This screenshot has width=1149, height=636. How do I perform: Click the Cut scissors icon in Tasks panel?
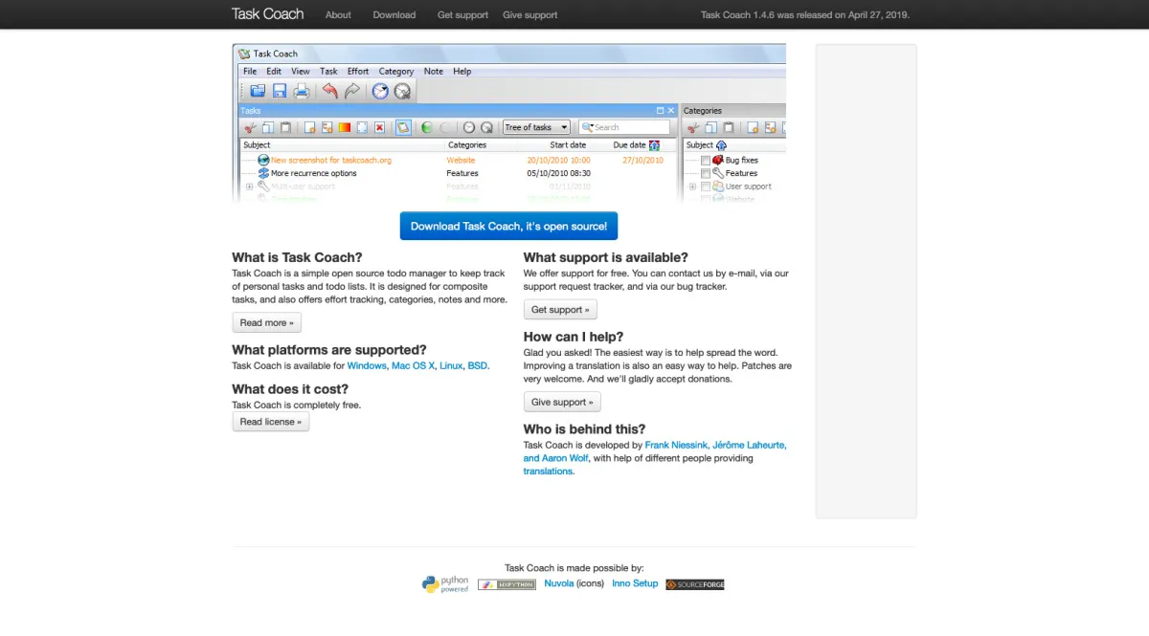click(x=250, y=127)
